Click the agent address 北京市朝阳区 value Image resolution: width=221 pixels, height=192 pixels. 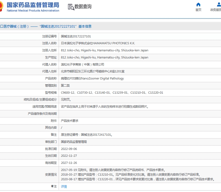click(92, 71)
